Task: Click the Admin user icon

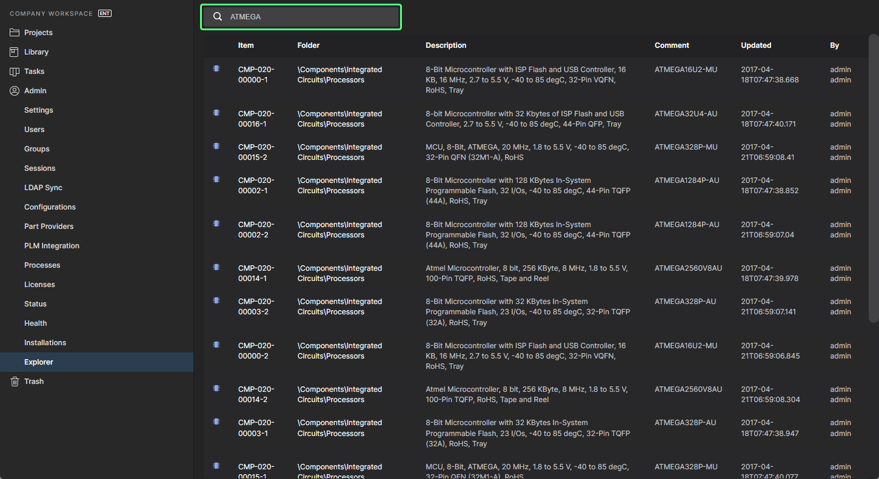Action: [15, 91]
